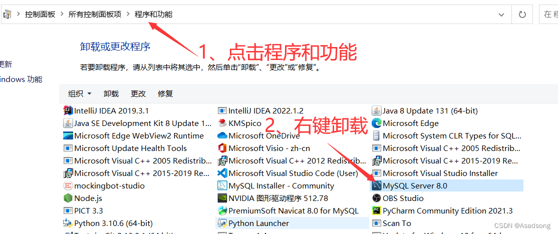Expand chevron after 所有控制面板项 breadcrumb

point(128,14)
